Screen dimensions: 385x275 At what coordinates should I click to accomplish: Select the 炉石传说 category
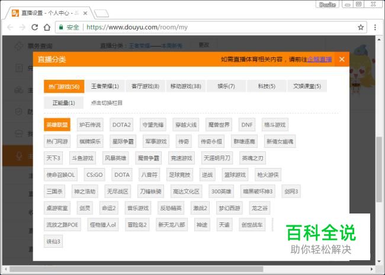coord(90,125)
